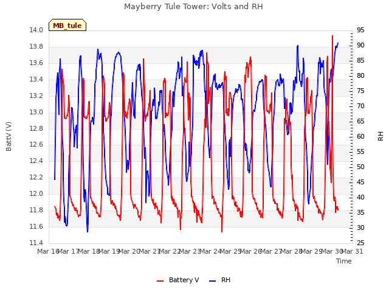Screen dimensions: 389x292
Task: Click the 85 right axis value
Action: (x=360, y=60)
